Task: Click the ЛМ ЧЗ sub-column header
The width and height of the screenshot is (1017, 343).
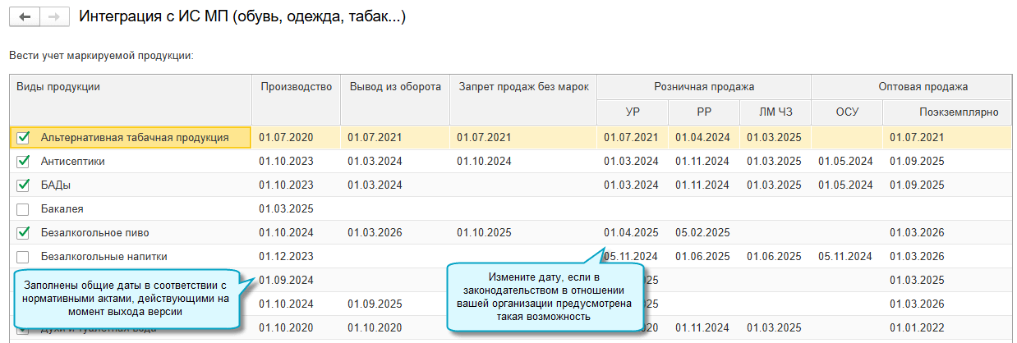Action: point(775,112)
